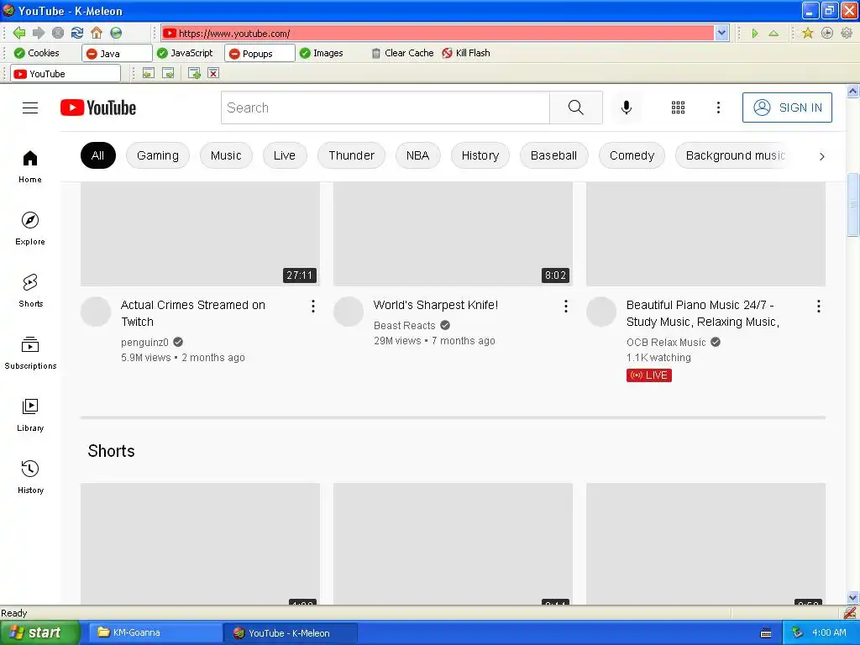860x645 pixels.
Task: Click the YouTube logo
Action: click(x=98, y=107)
